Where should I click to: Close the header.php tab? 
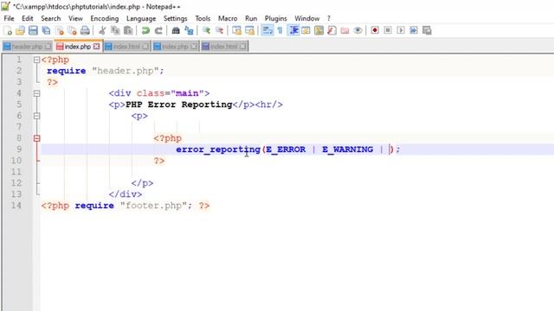pyautogui.click(x=48, y=47)
